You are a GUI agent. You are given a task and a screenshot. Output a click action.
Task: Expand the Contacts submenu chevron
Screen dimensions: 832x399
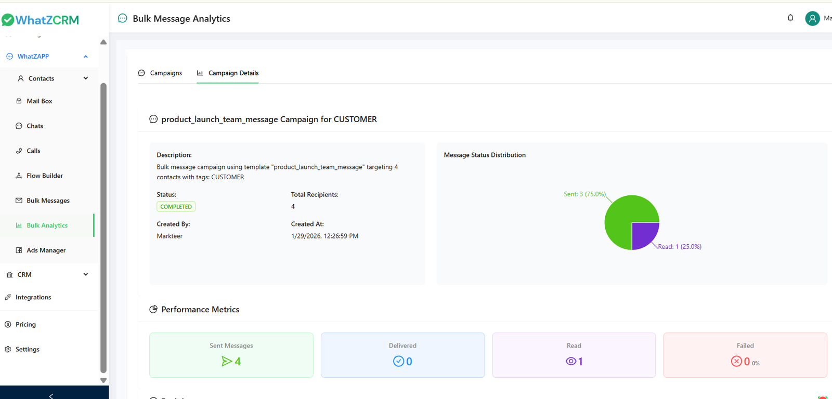tap(86, 78)
